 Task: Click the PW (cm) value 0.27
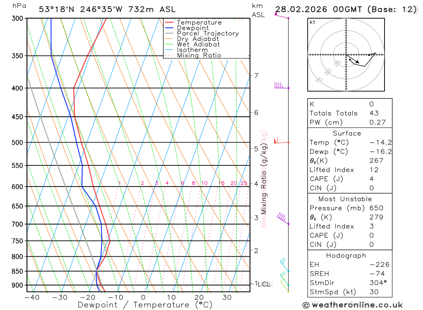377,123
